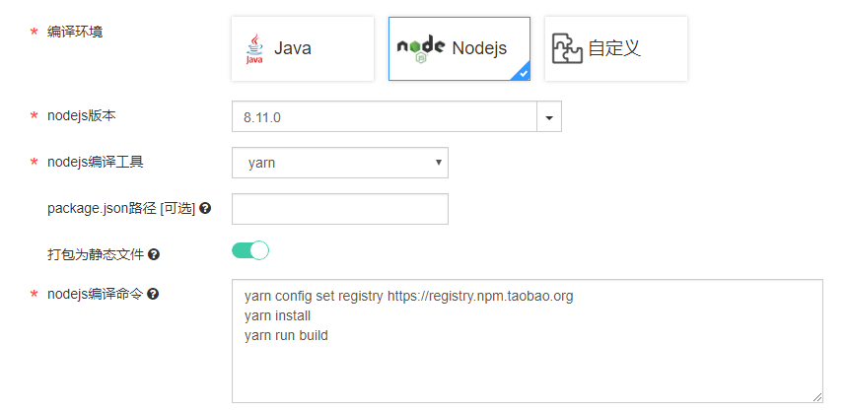Click the textarea resize grip icon

coord(816,397)
